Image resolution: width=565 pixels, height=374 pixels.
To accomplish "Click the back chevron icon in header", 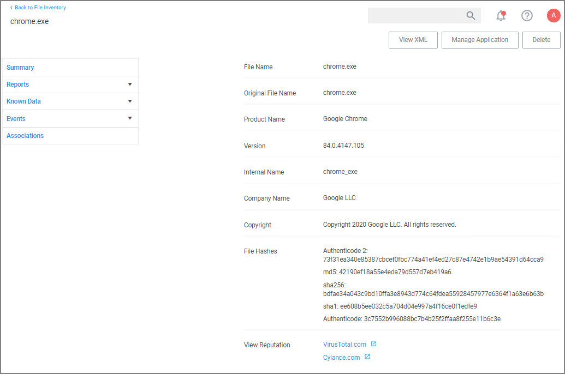I will click(x=12, y=7).
